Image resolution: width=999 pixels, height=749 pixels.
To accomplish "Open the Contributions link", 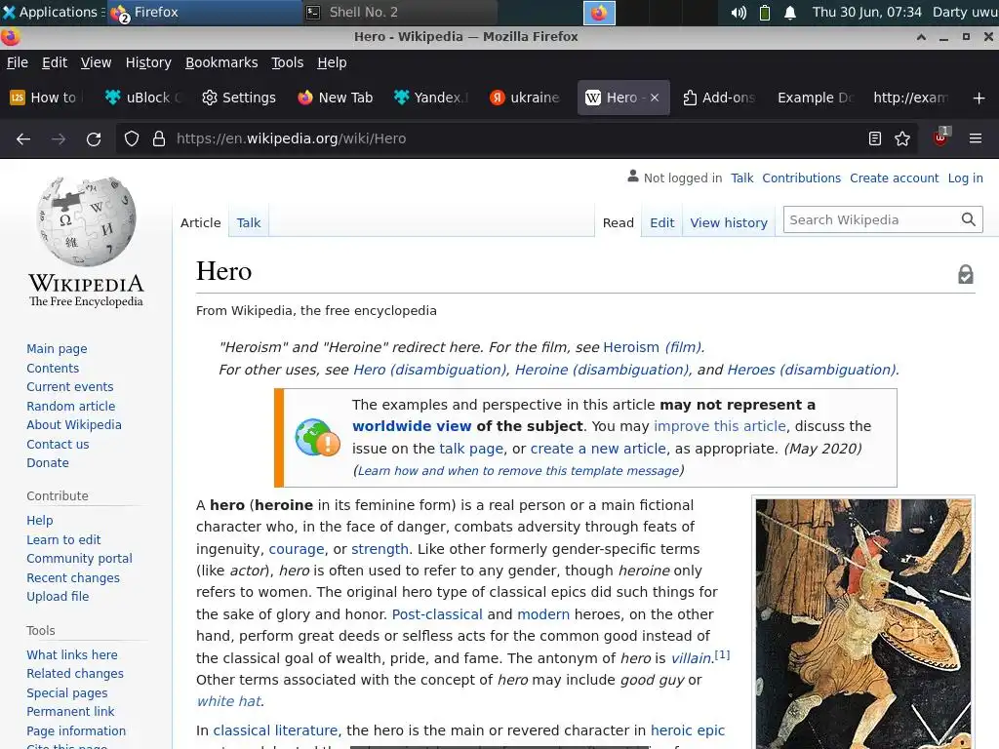I will pyautogui.click(x=802, y=178).
